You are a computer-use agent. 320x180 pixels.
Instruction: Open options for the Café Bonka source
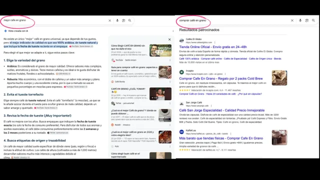click(x=170, y=81)
